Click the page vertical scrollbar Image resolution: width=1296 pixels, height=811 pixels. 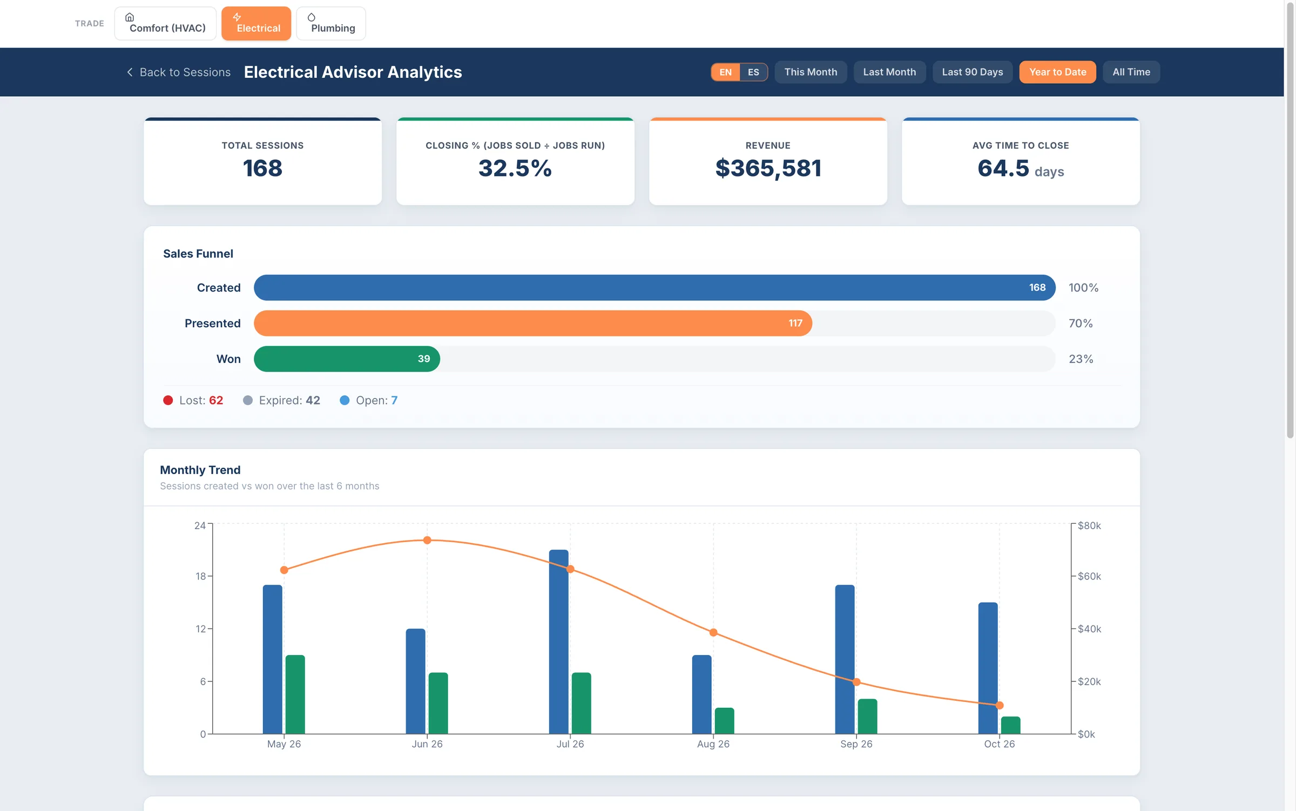[x=1290, y=220]
